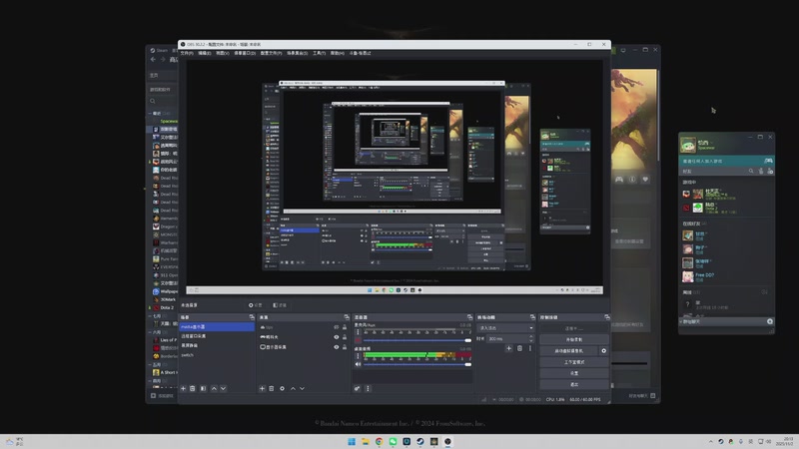Toggle lock on display capture source

(x=345, y=347)
